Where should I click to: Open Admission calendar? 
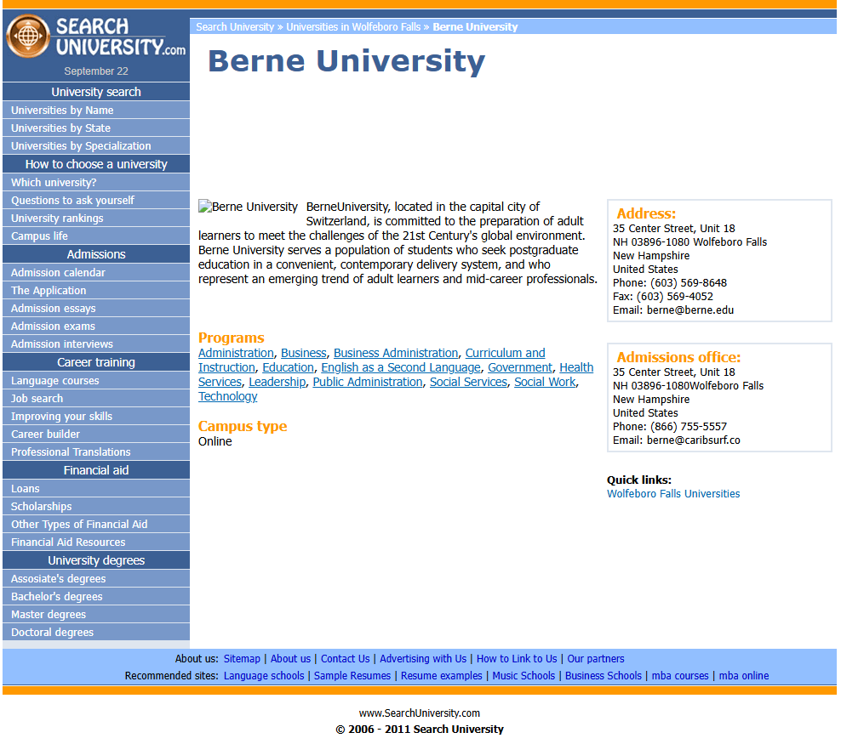tap(96, 273)
